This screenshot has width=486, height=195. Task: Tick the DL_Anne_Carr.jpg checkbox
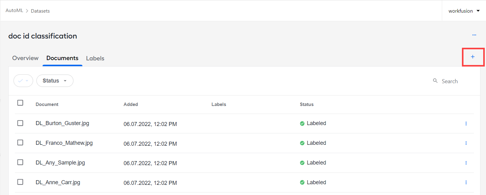click(x=20, y=182)
